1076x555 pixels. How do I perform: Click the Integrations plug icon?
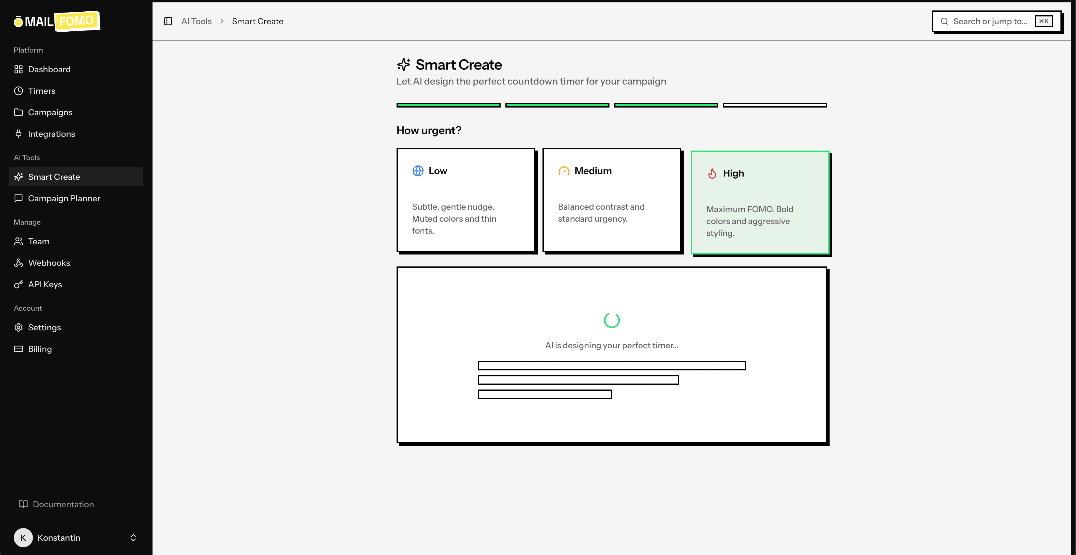point(18,134)
